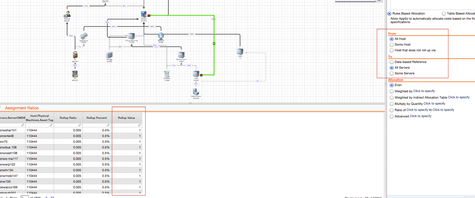This screenshot has height=198, width=475.
Task: Select the Some Host option
Action: 392,45
